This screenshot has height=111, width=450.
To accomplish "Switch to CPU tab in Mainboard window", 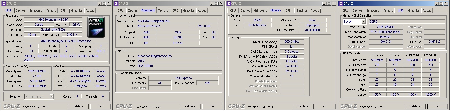I will [x=120, y=10].
